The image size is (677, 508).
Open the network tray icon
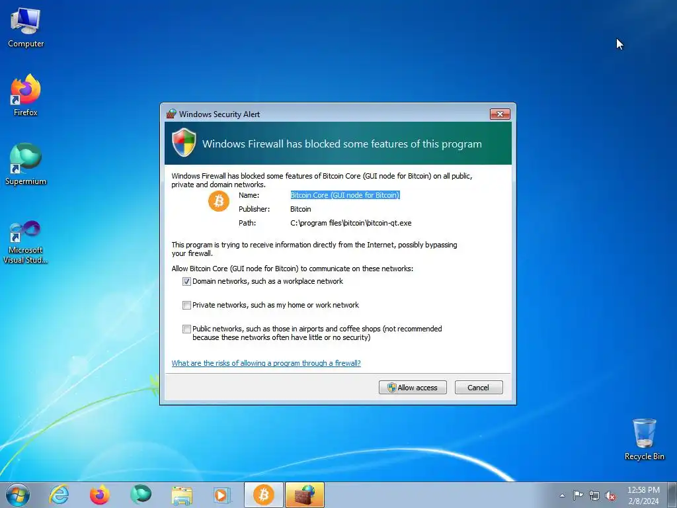coord(594,495)
